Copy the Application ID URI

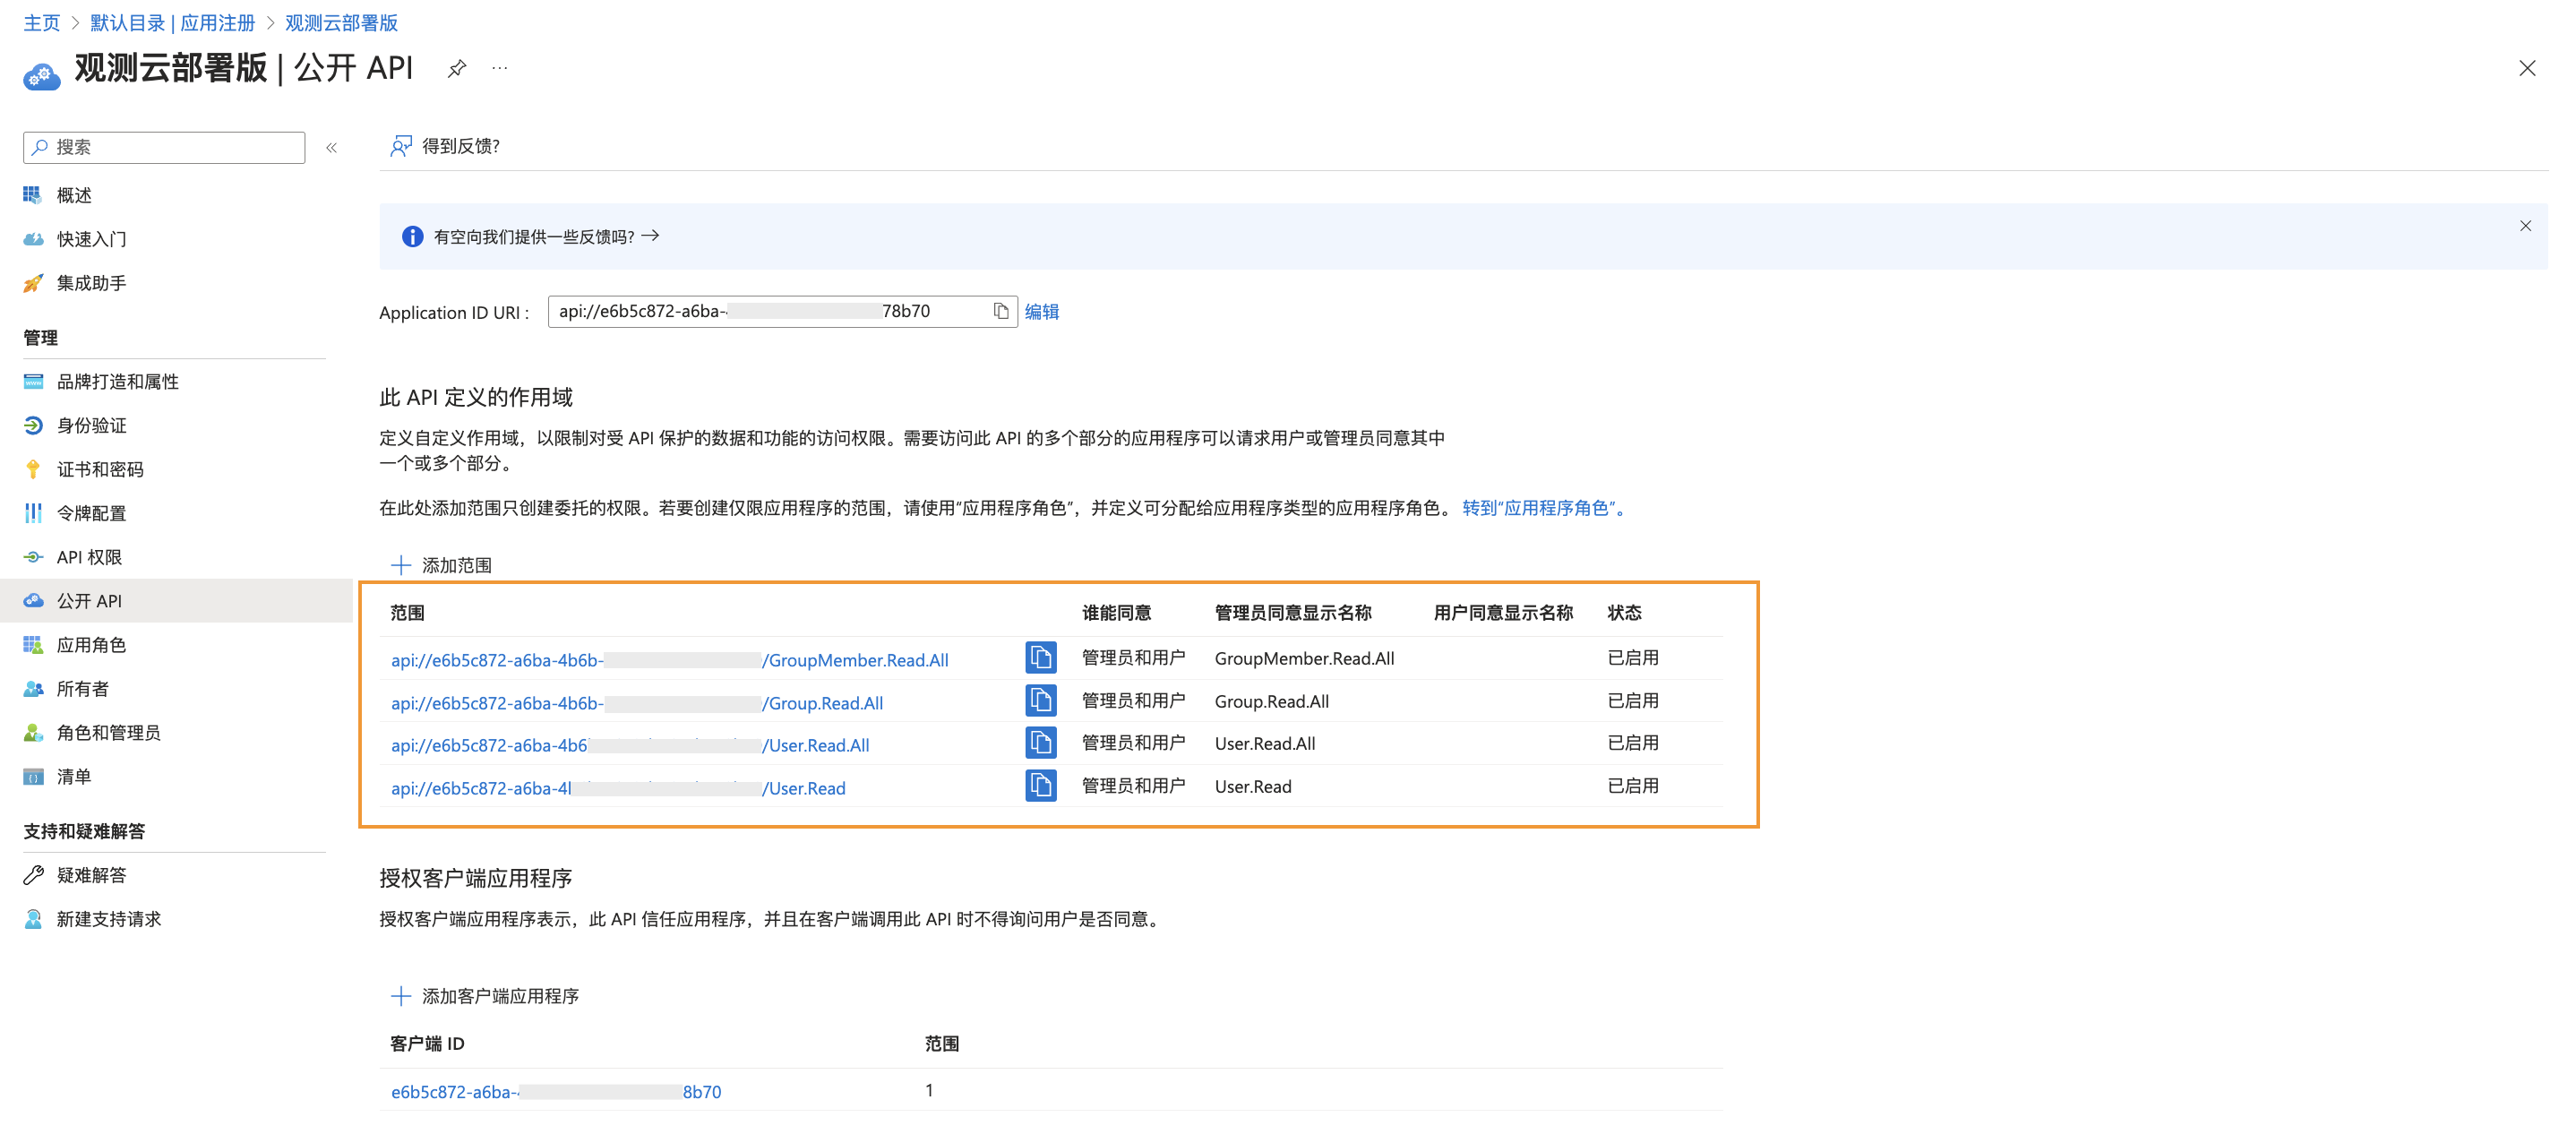click(x=1000, y=311)
